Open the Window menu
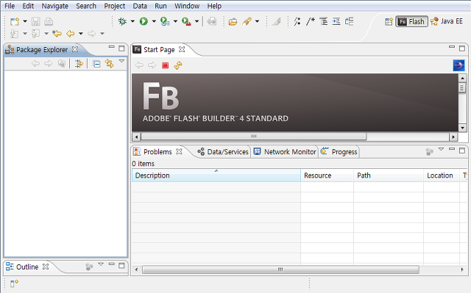471x293 pixels. 187,6
